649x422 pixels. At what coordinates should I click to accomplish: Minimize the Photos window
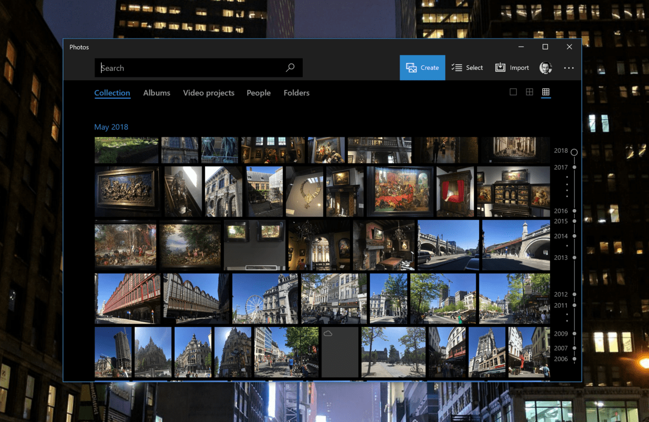(x=521, y=47)
